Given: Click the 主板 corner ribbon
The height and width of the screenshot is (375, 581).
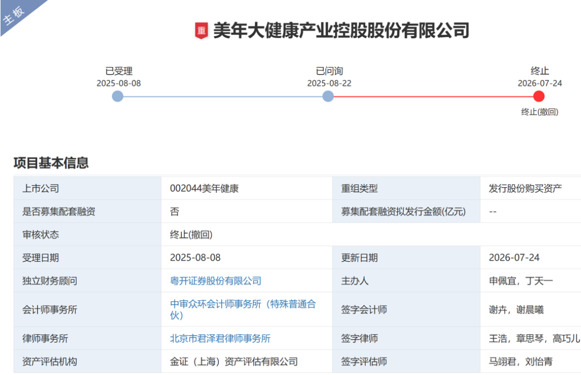Looking at the screenshot, I should pyautogui.click(x=15, y=15).
